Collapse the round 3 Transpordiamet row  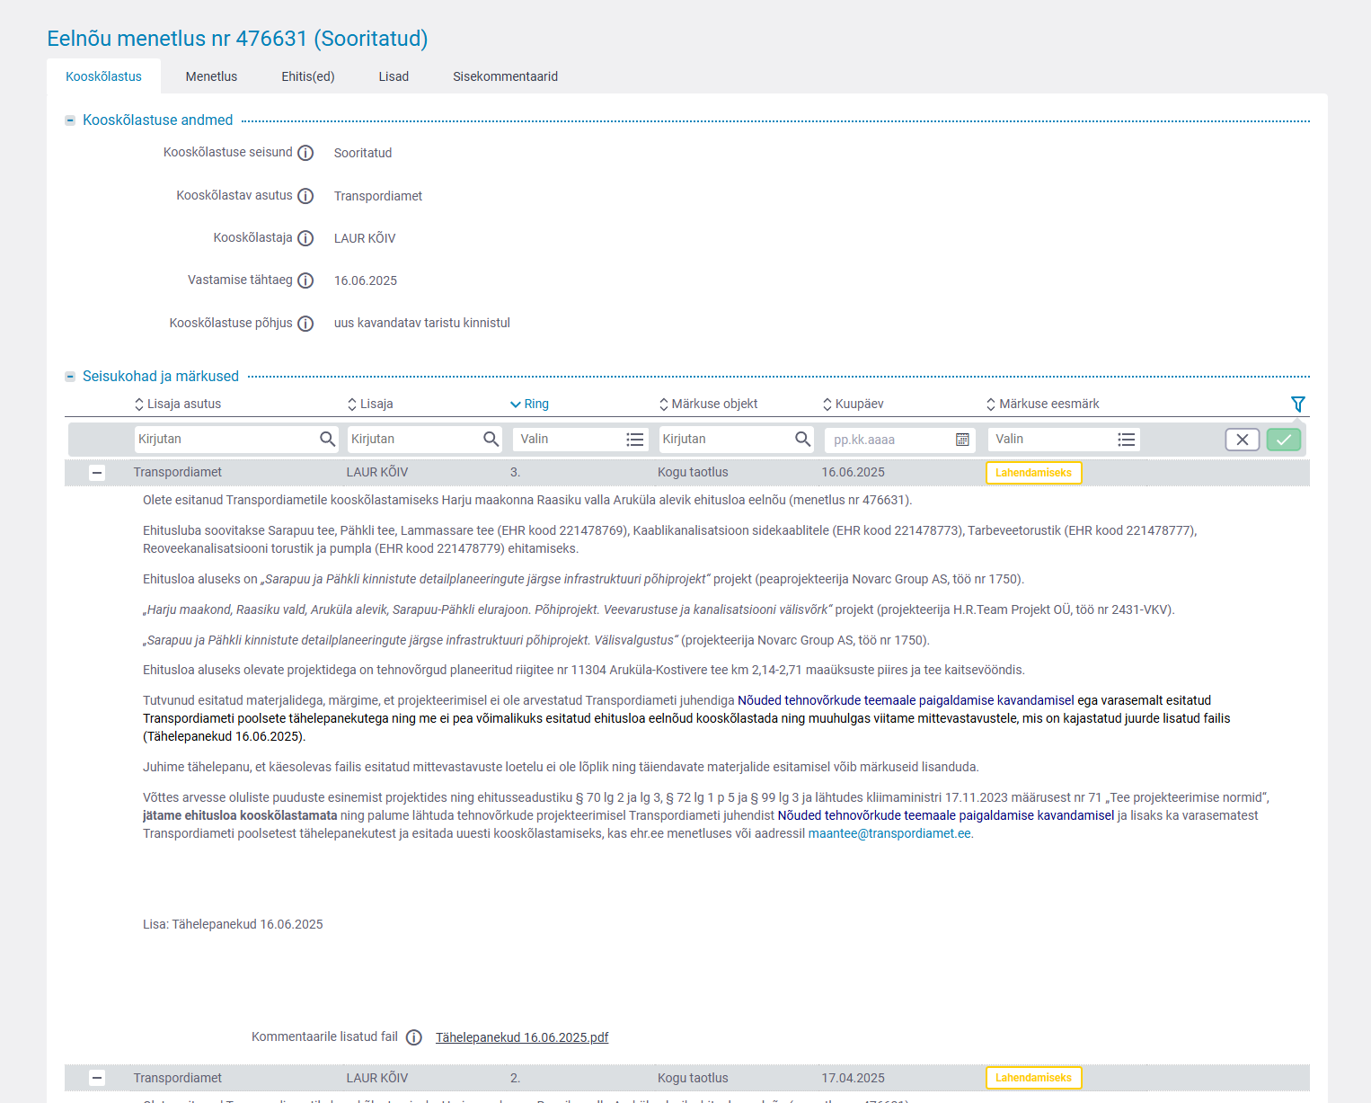click(x=97, y=472)
